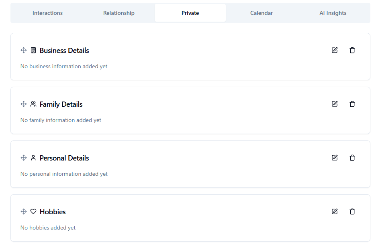Click the Hobbies heart icon
Image resolution: width=378 pixels, height=248 pixels.
click(33, 211)
